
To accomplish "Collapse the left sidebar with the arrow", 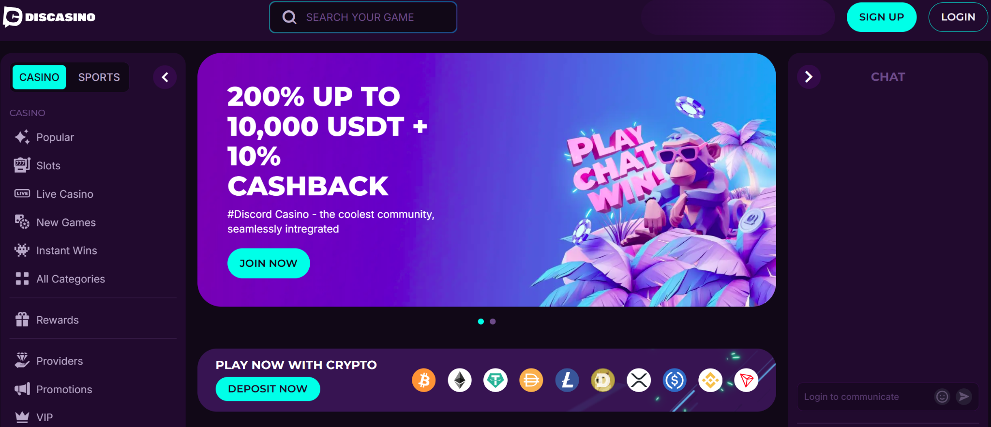I will click(165, 77).
